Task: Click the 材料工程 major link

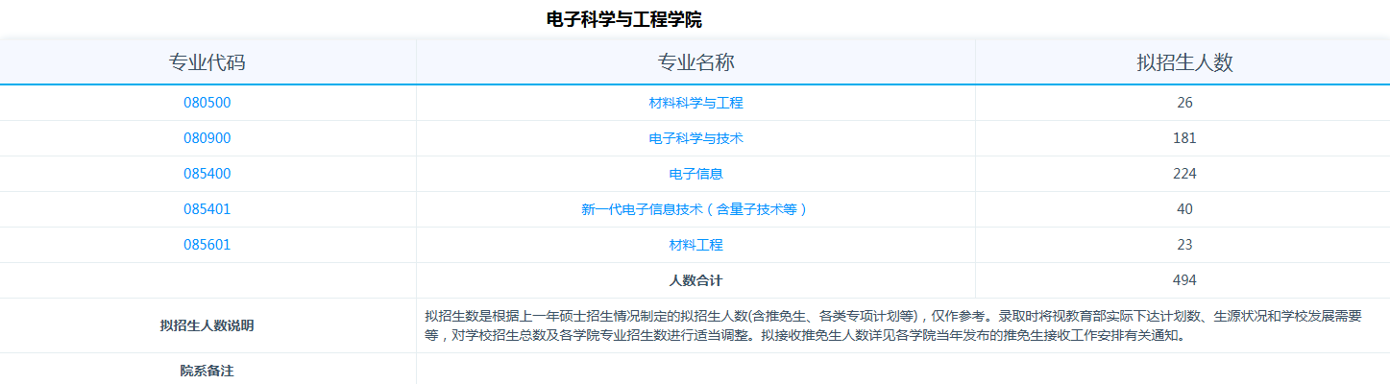Action: click(695, 245)
